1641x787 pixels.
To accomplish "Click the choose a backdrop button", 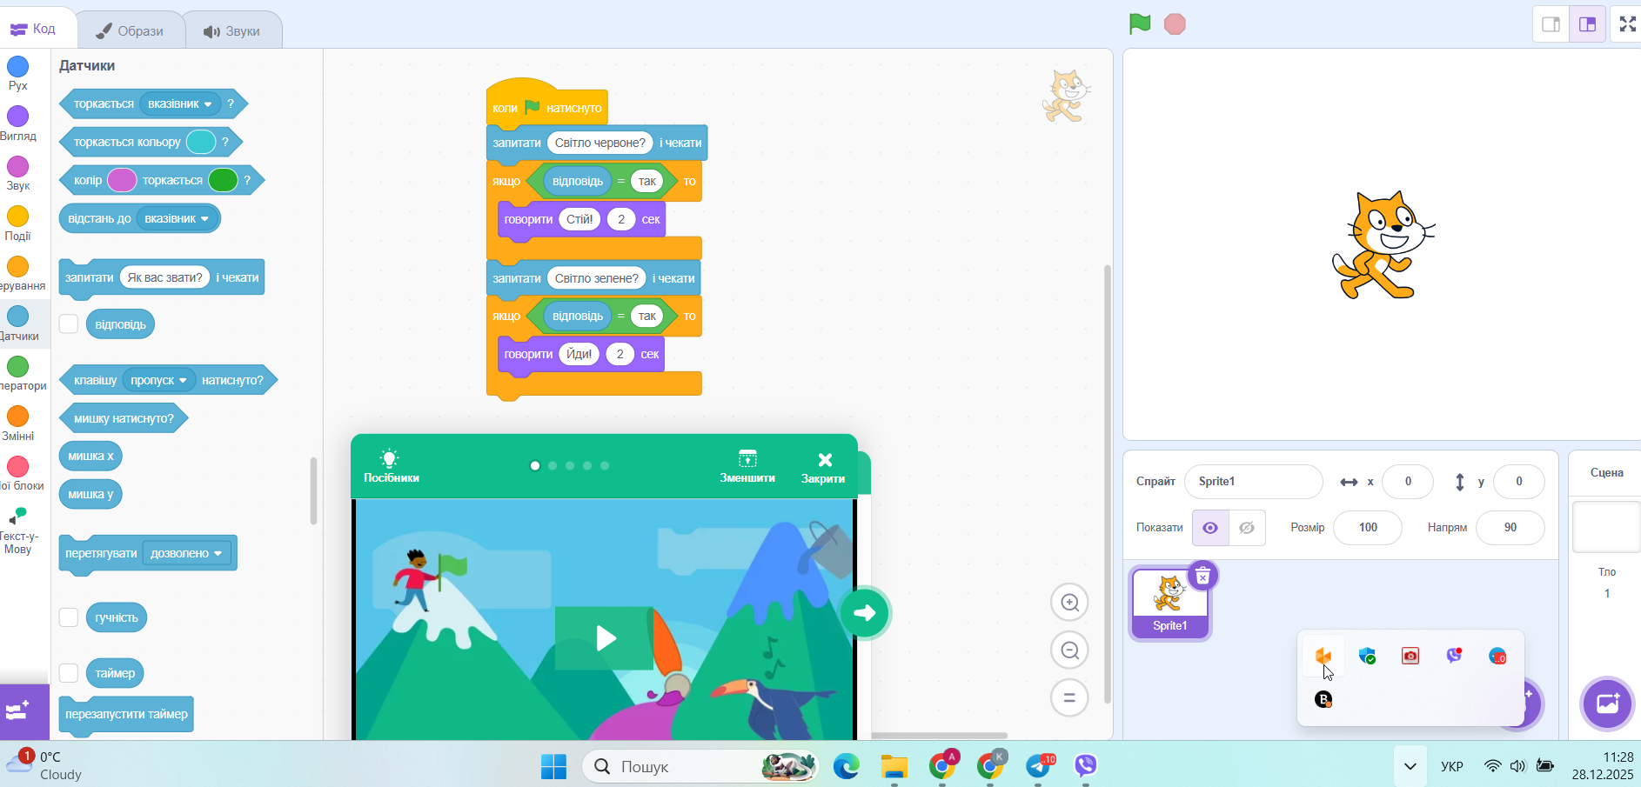I will [x=1607, y=703].
